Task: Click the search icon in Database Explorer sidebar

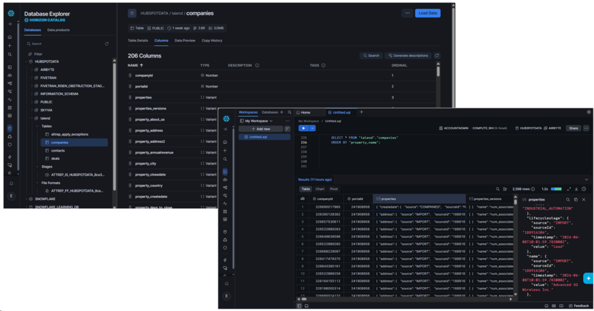Action: (x=10, y=55)
